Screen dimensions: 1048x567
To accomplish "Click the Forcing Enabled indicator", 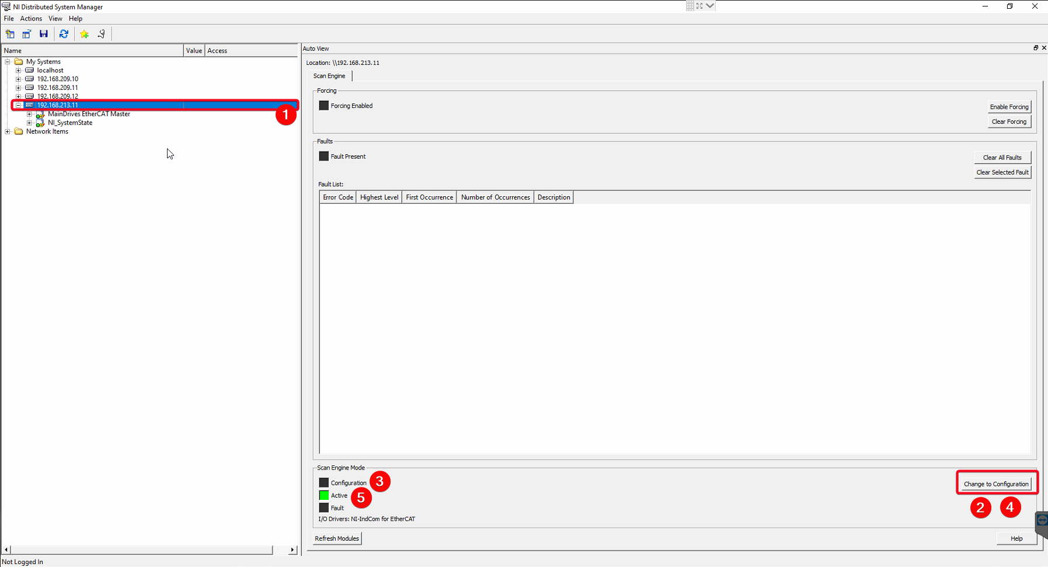I will pyautogui.click(x=324, y=106).
